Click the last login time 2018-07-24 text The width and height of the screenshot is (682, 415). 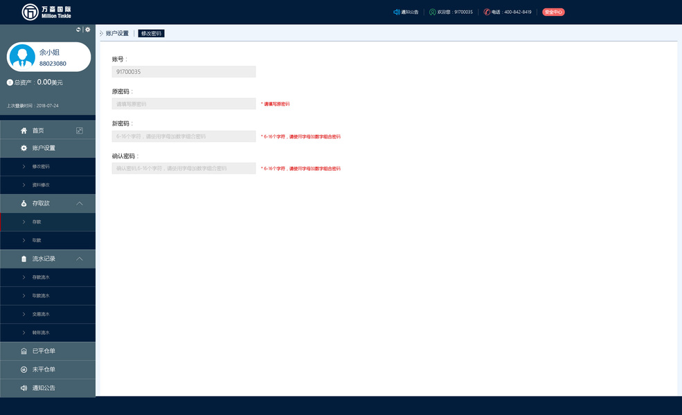33,106
